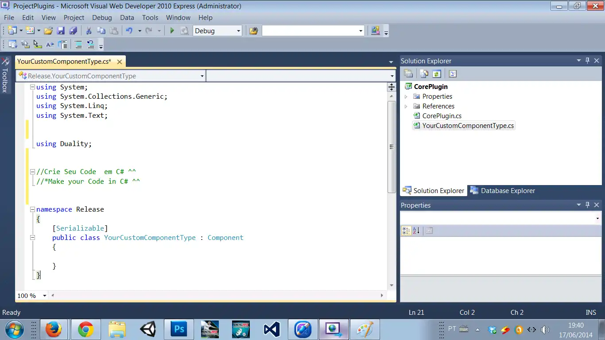Click the New Project toolbar icon
Viewport: 605px width, 340px height.
[12, 31]
